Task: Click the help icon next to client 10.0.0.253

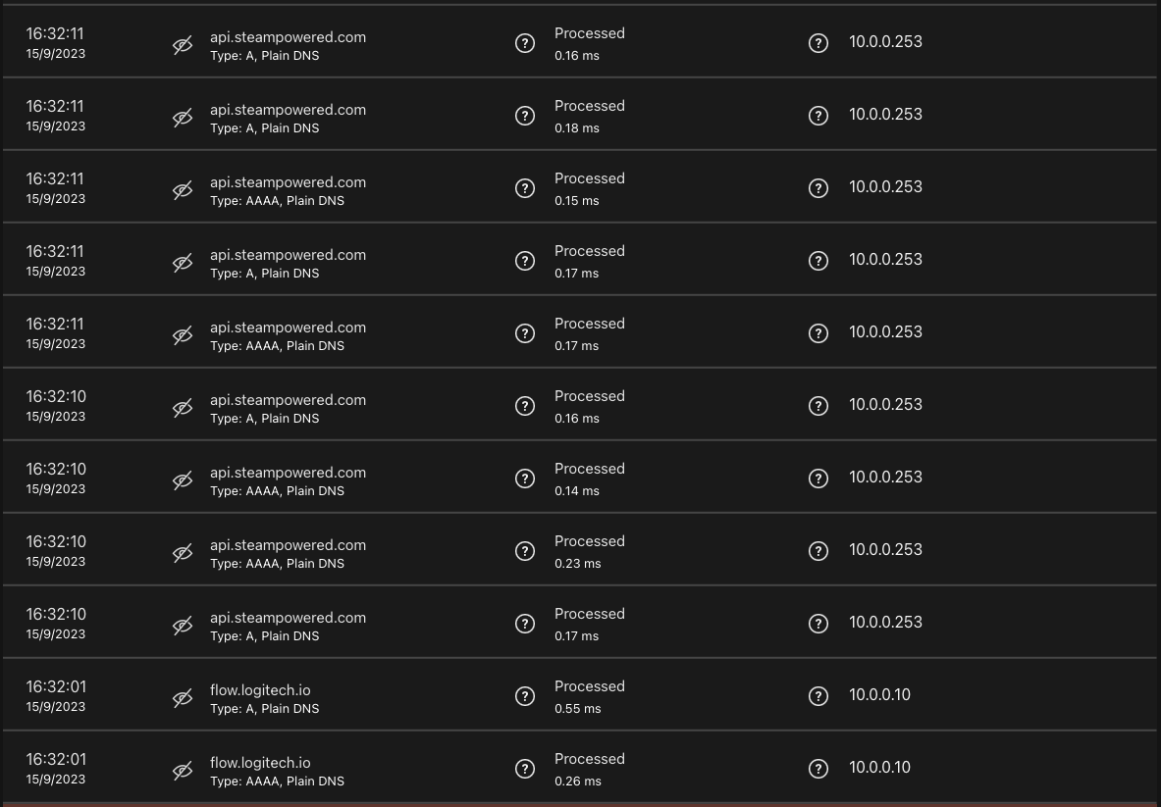Action: click(818, 42)
